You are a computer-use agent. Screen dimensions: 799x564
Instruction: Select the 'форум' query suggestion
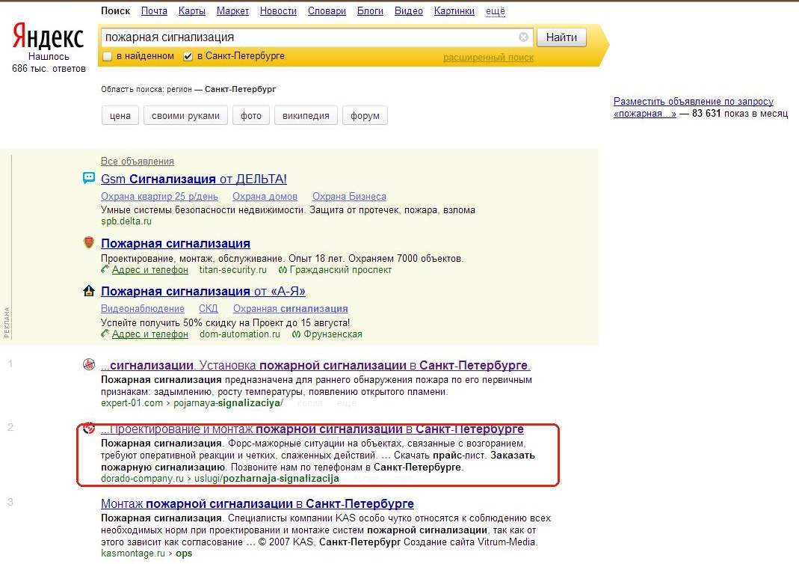click(365, 116)
